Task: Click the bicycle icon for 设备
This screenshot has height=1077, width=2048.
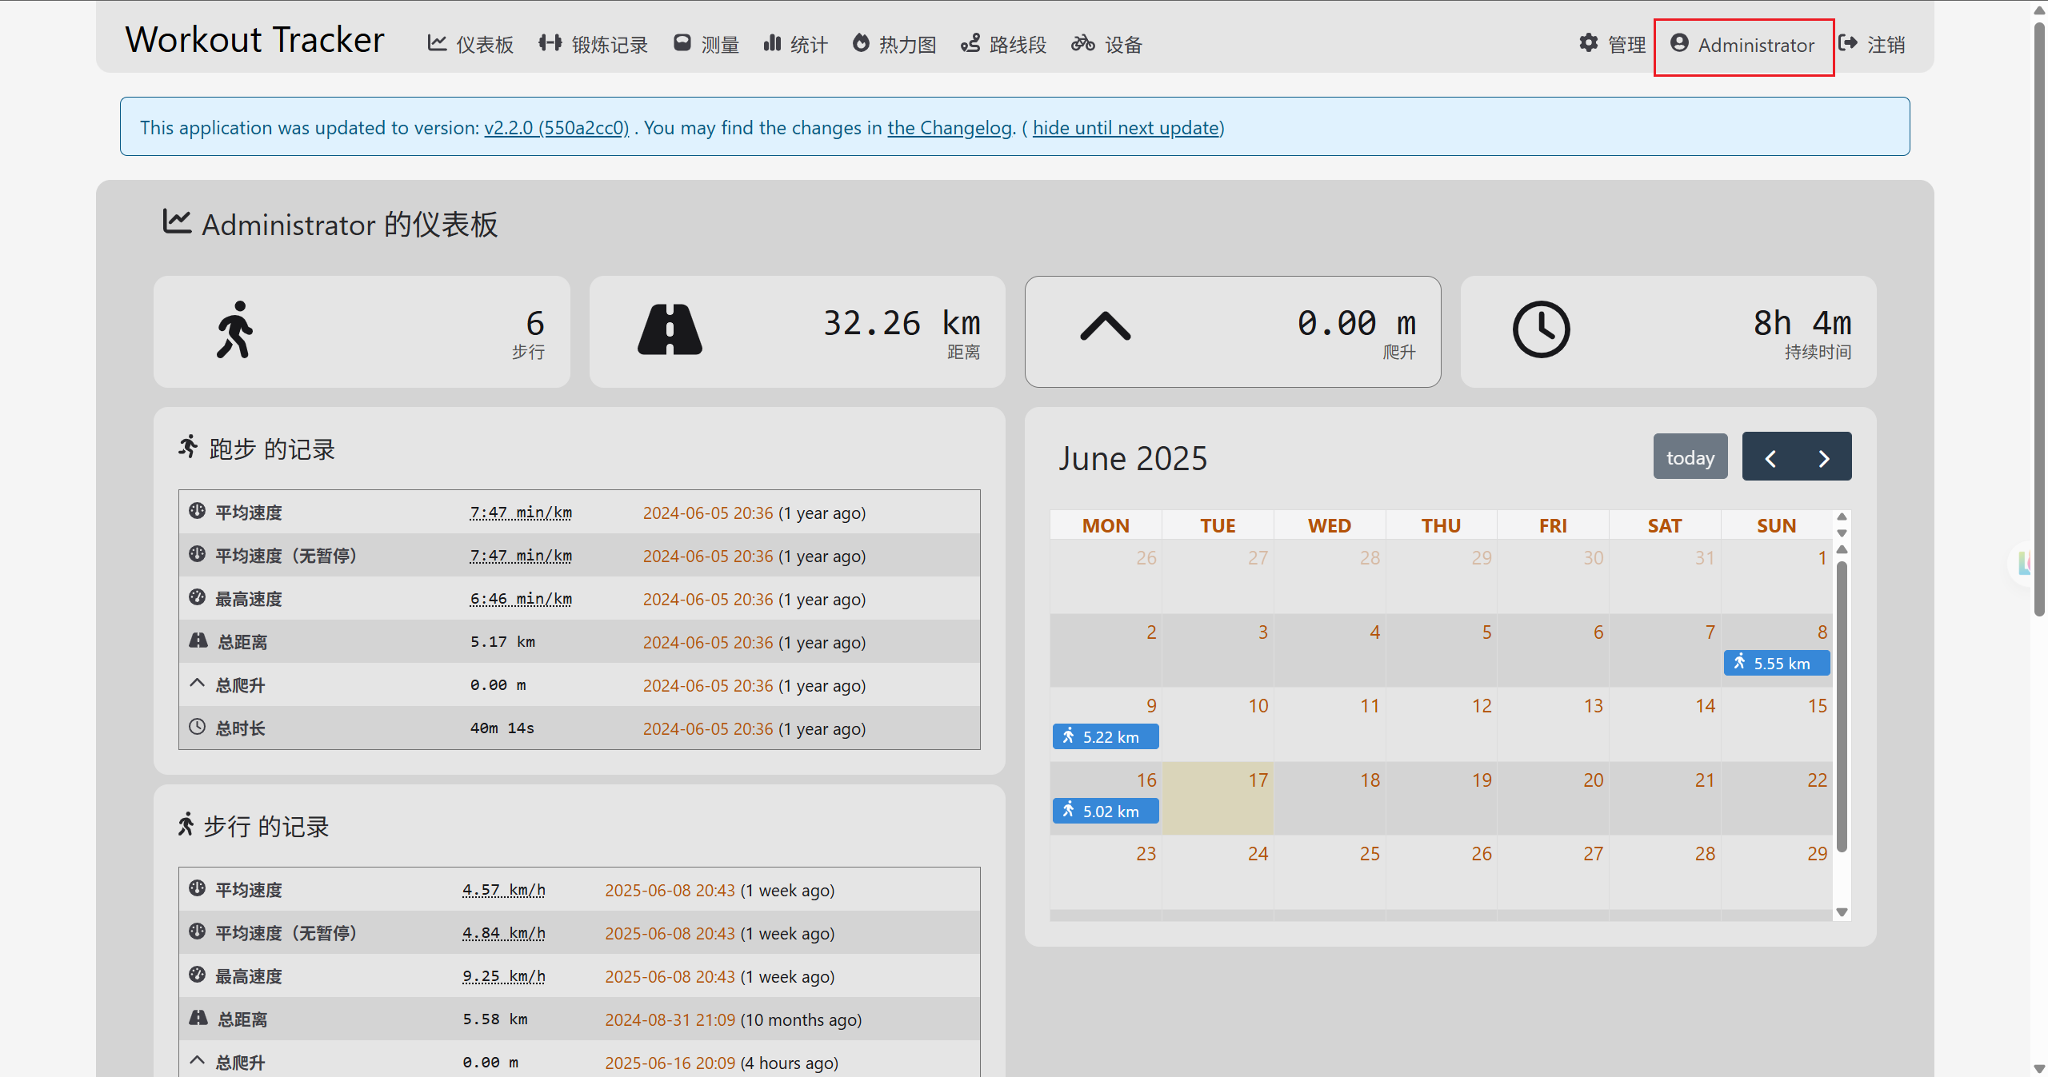Action: point(1083,43)
